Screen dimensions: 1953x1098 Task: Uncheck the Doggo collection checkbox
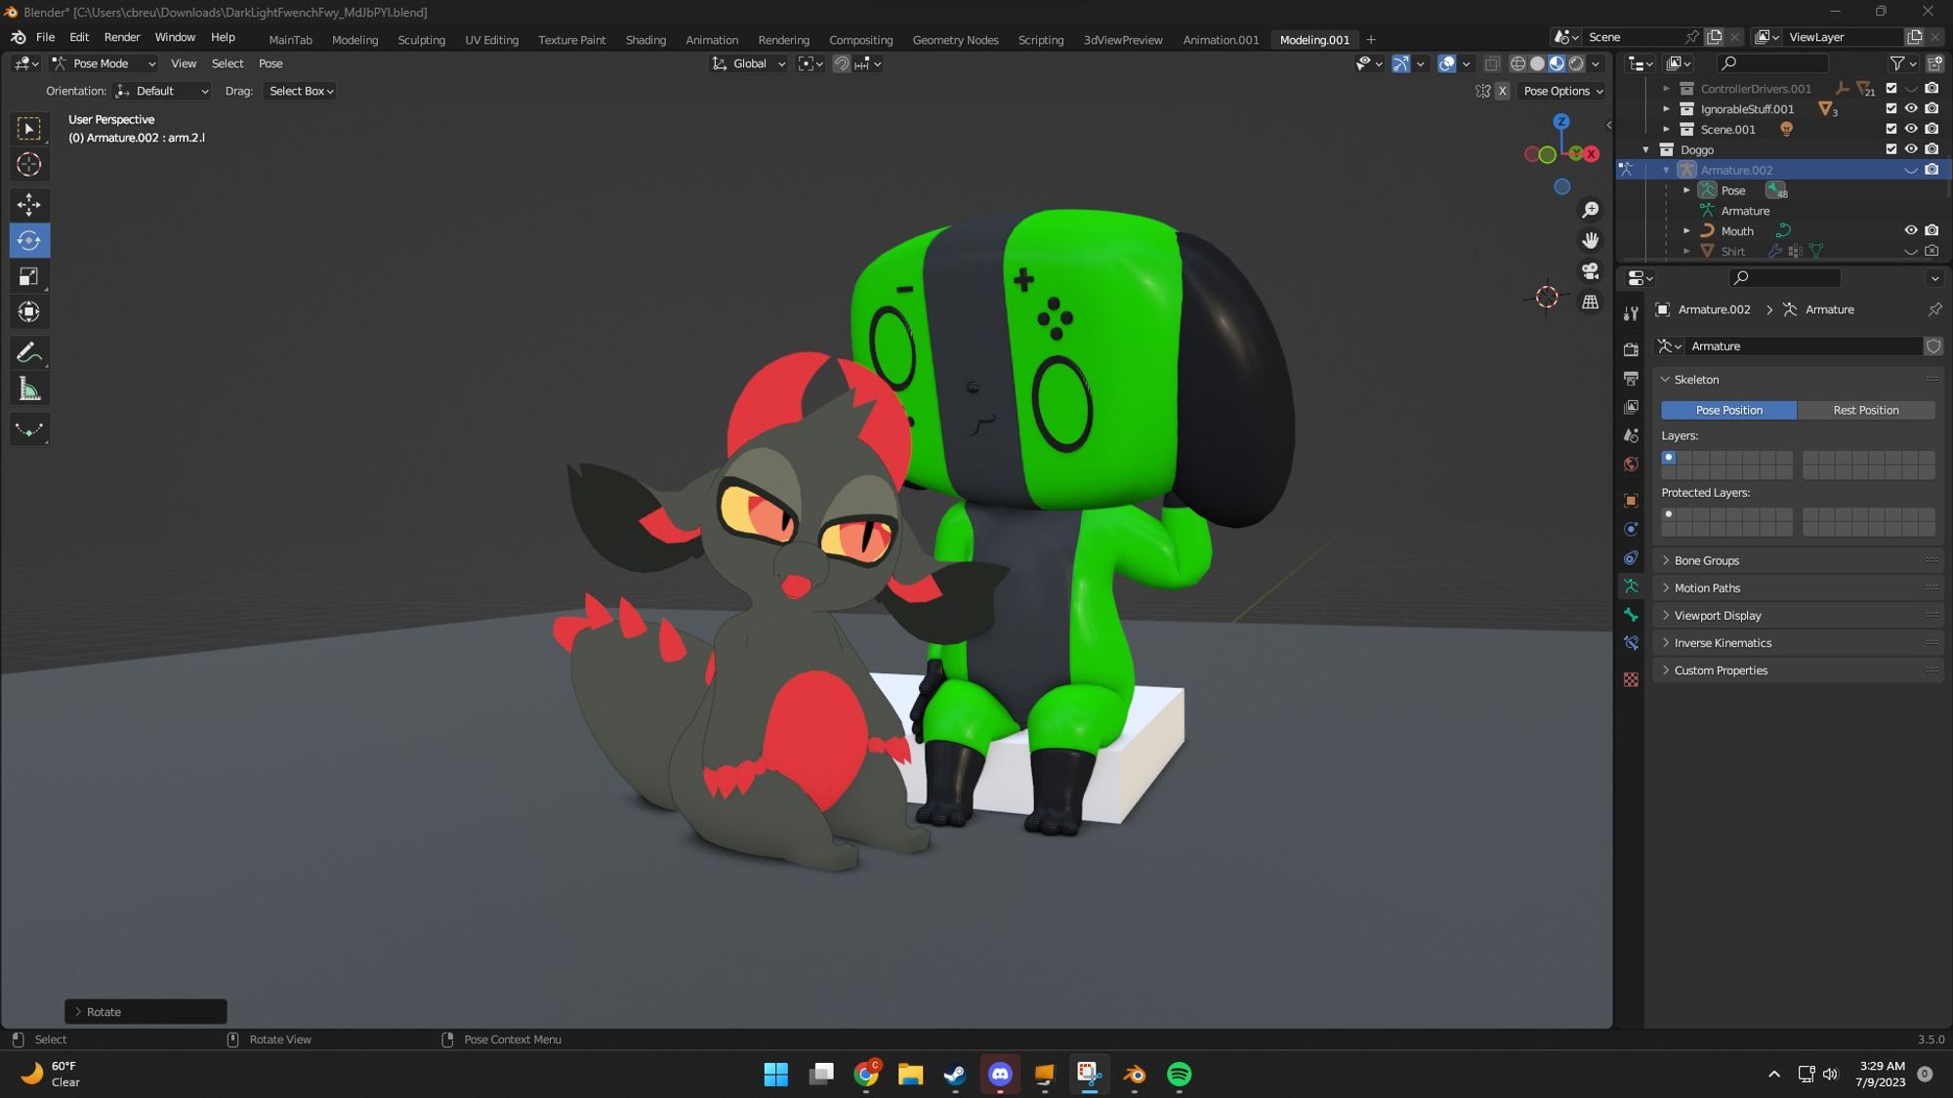click(x=1891, y=149)
